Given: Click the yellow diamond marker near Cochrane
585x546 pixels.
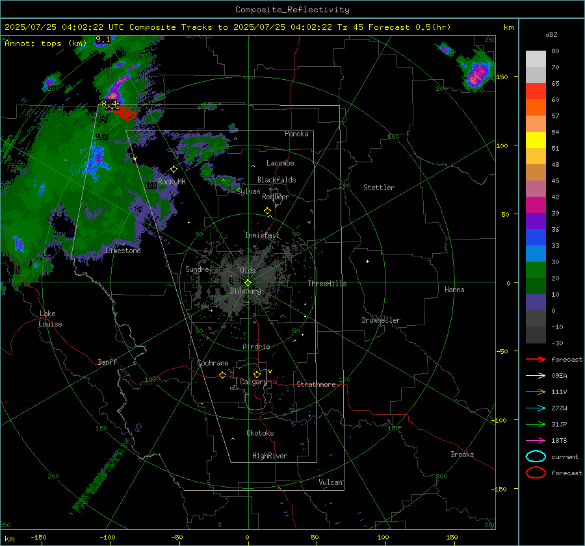Looking at the screenshot, I should coord(223,375).
